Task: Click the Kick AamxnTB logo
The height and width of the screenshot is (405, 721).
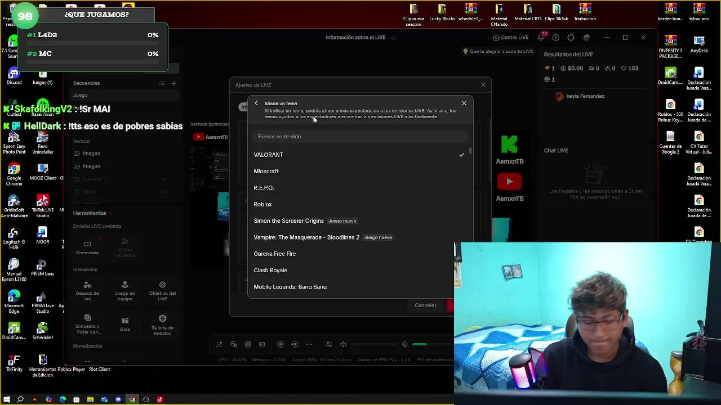Action: pyautogui.click(x=509, y=145)
